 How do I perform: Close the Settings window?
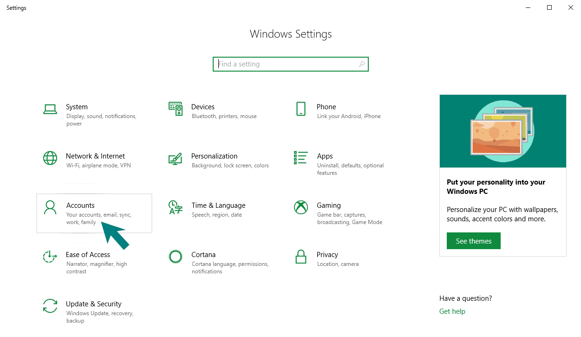[x=571, y=7]
